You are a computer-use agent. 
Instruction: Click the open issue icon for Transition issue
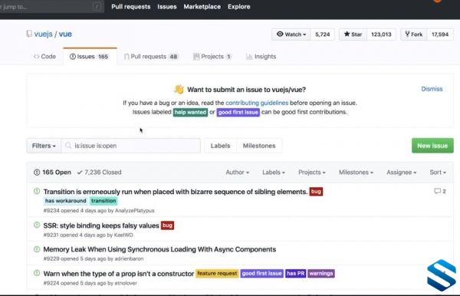(x=37, y=191)
